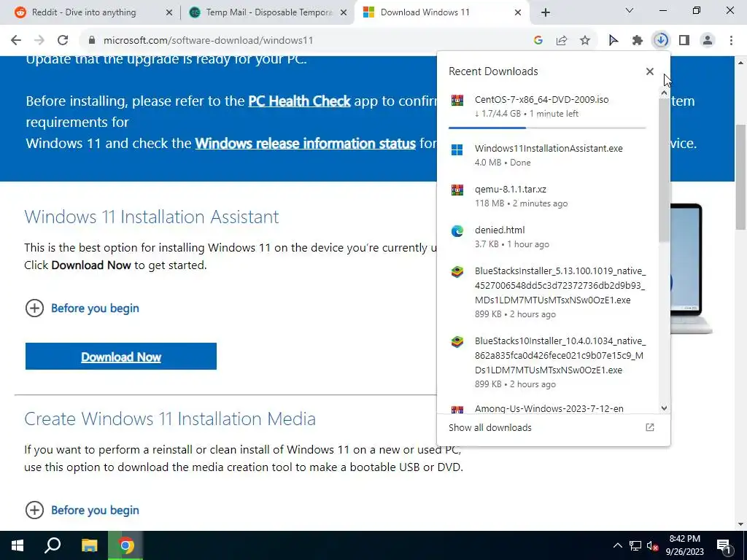
Task: Open CentOS-7-x86_64-DVD-2009.iso download entry
Action: 548,107
